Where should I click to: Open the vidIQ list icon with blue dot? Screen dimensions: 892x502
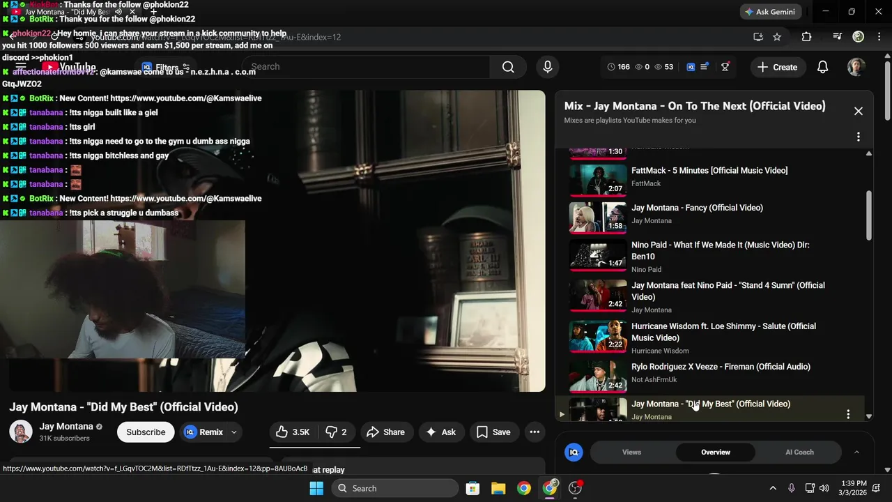click(x=705, y=67)
